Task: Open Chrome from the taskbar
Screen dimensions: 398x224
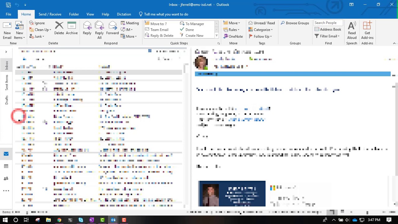Action: [59, 220]
